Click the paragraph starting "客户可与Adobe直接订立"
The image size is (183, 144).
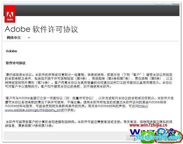pyautogui.click(x=89, y=104)
